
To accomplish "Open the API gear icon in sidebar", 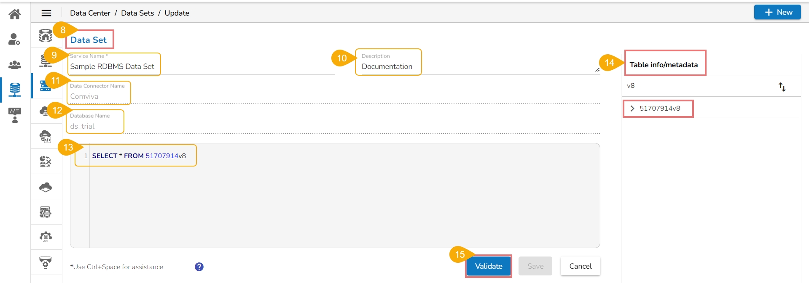I will (46, 237).
